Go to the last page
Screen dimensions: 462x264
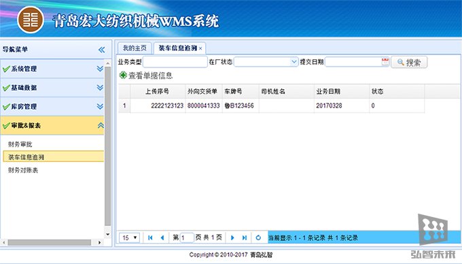coord(245,237)
